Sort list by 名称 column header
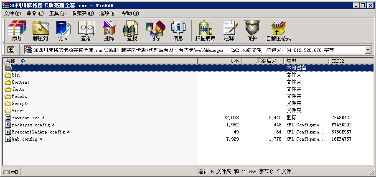This screenshot has height=177, width=376. pos(15,61)
